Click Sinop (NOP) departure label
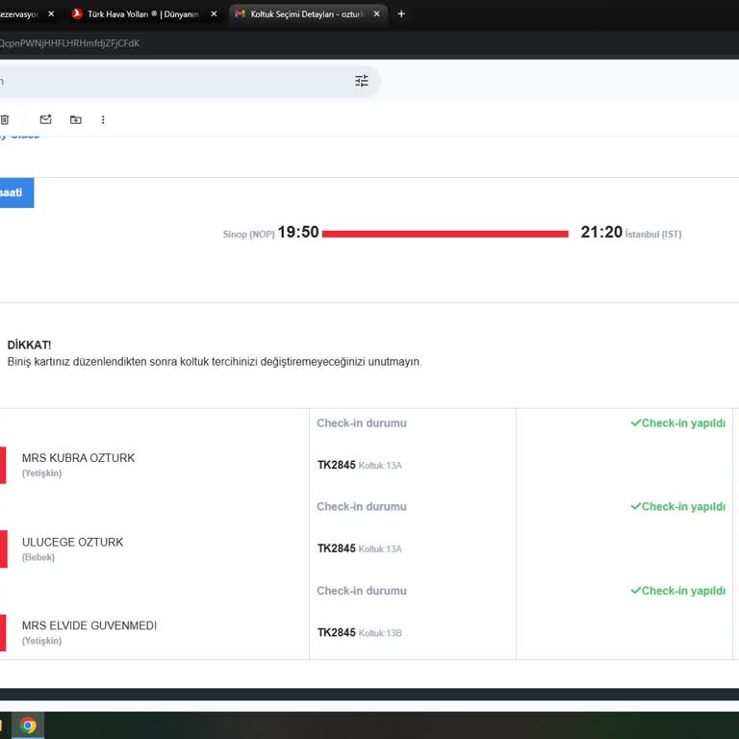This screenshot has height=739, width=739. (248, 234)
